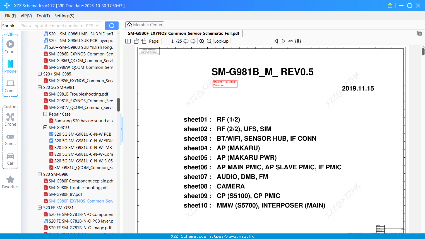Viewport: 425px width, 239px height.
Task: Open the Tool(T) menu
Action: click(43, 16)
